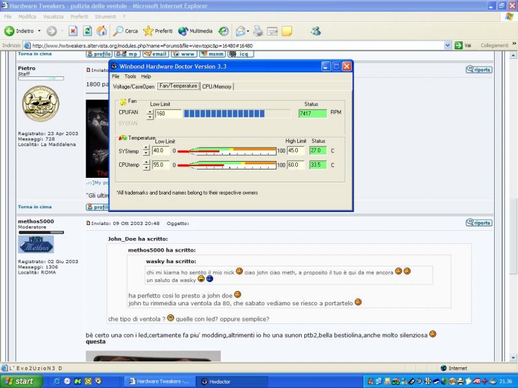
Task: Open the Multimedia toolbar button
Action: (x=195, y=31)
